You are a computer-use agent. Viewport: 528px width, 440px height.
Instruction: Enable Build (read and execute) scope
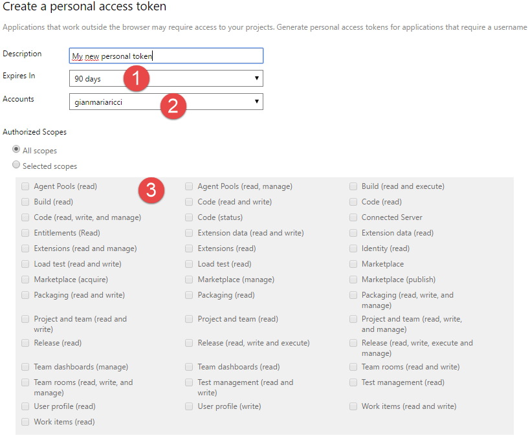pos(353,186)
